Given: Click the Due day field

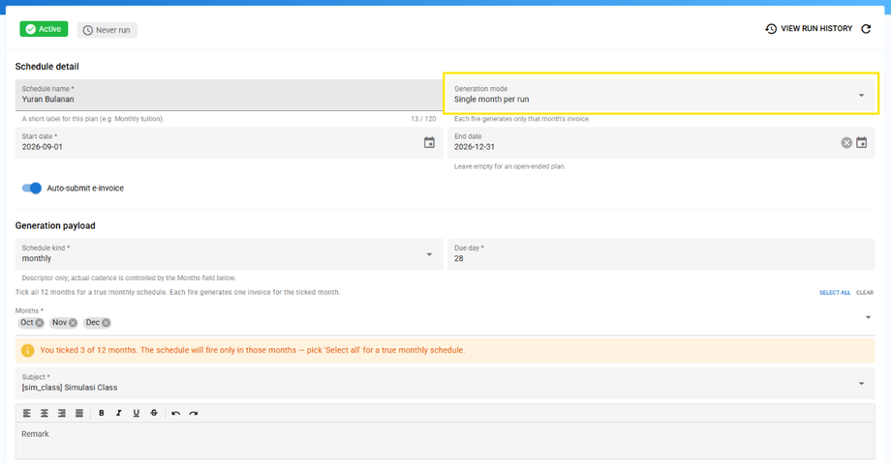Looking at the screenshot, I should tap(661, 254).
